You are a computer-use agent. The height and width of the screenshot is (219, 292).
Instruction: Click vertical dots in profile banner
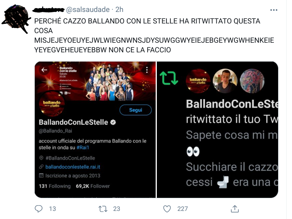[147, 70]
